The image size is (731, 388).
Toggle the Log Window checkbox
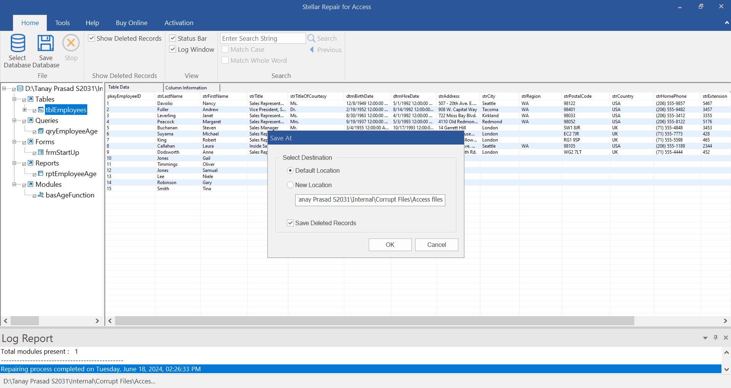click(173, 49)
